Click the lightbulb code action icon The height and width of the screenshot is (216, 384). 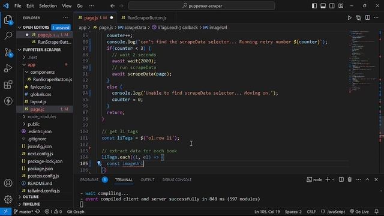[99, 163]
